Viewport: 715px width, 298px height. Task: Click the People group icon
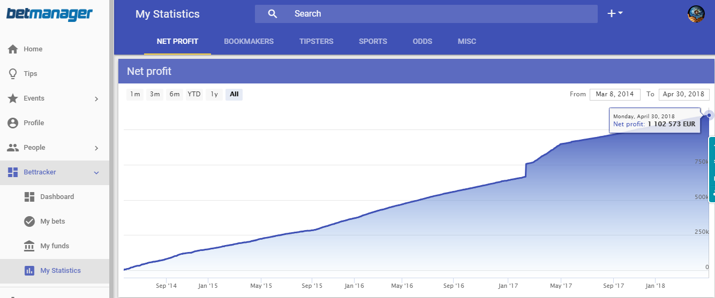[x=13, y=147]
